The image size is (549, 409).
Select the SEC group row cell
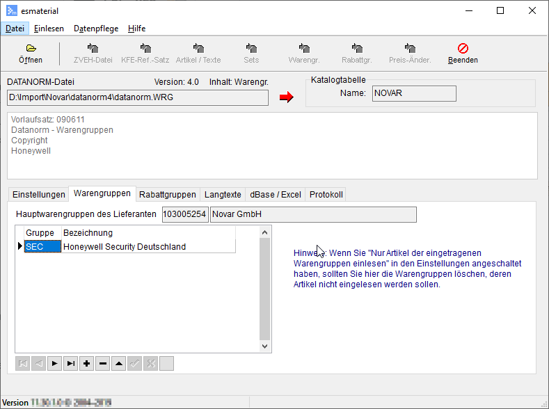point(42,246)
